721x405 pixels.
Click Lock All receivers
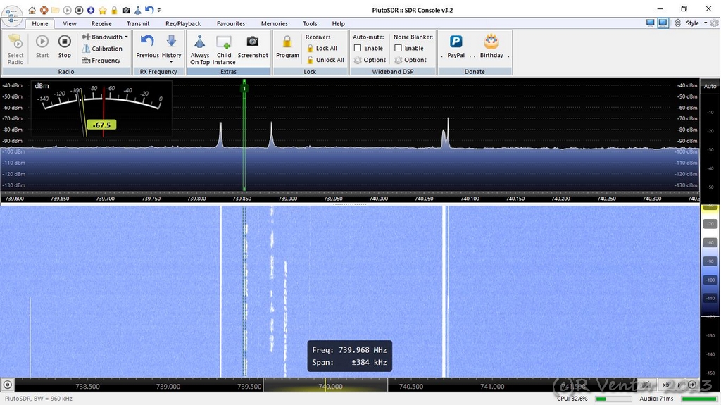(x=322, y=49)
